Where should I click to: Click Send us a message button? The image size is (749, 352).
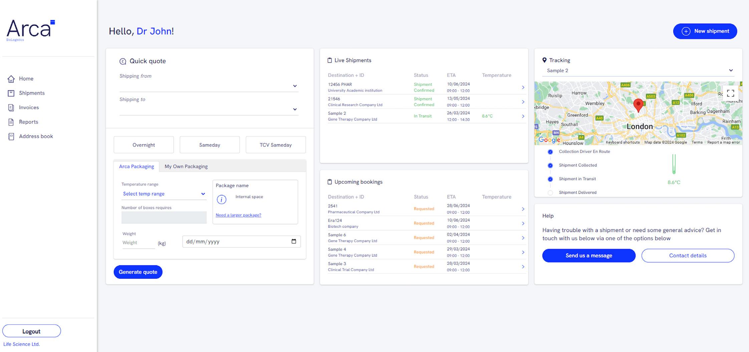pyautogui.click(x=589, y=256)
